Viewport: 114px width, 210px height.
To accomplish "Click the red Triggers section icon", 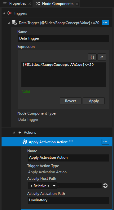I will [9, 13].
